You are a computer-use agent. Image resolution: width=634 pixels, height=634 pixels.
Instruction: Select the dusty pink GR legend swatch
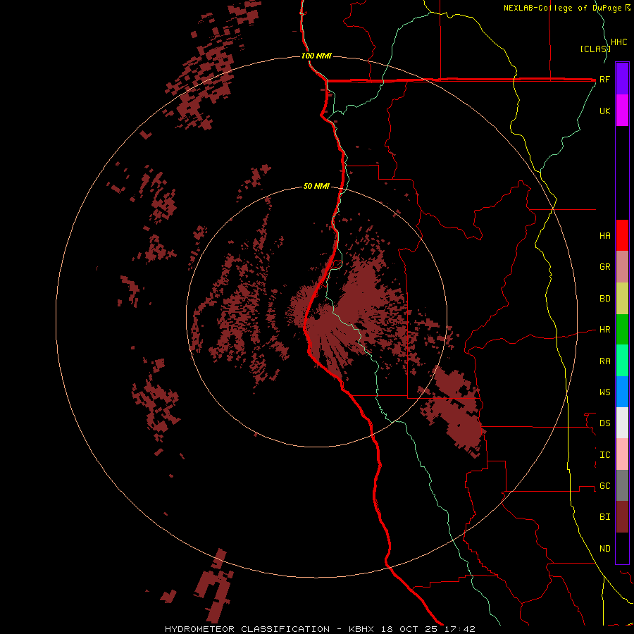pyautogui.click(x=622, y=267)
